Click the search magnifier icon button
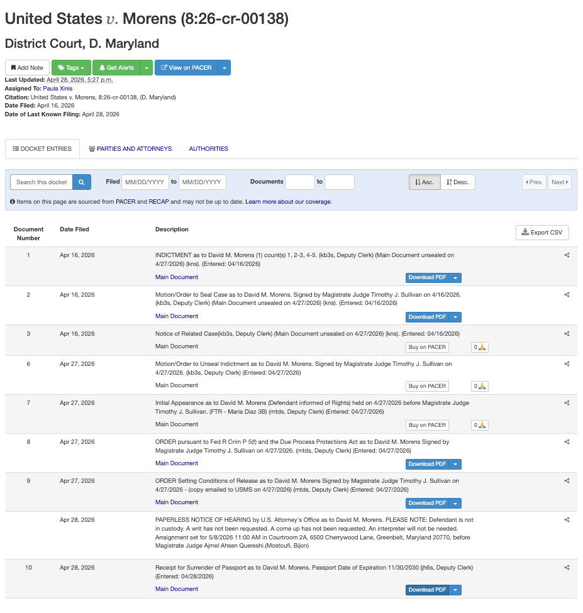 coord(82,182)
